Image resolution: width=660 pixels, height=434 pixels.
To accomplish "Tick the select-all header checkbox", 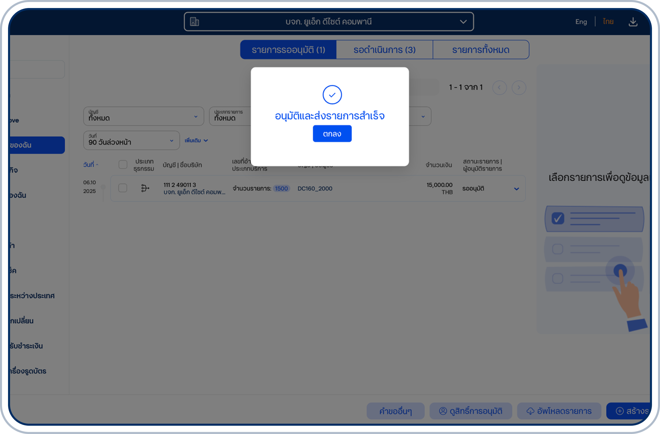I will click(x=123, y=164).
